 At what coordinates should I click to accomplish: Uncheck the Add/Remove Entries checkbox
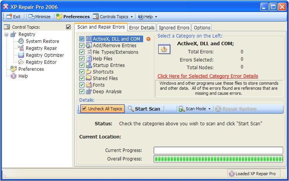coord(82,46)
